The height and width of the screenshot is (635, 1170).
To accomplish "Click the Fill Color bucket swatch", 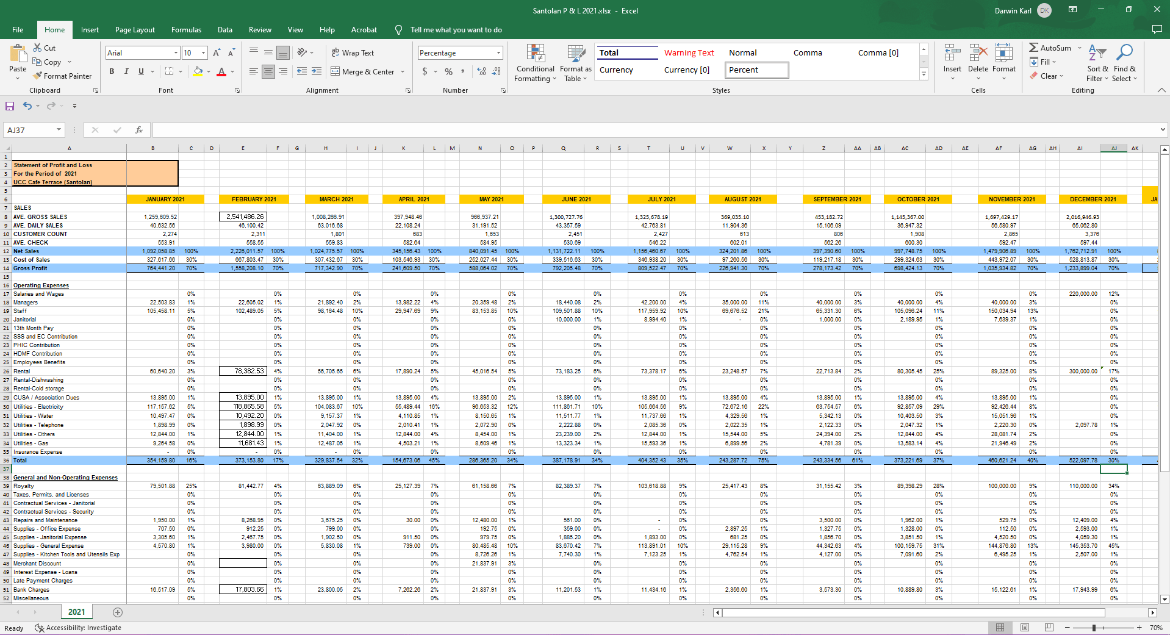I will [x=198, y=71].
